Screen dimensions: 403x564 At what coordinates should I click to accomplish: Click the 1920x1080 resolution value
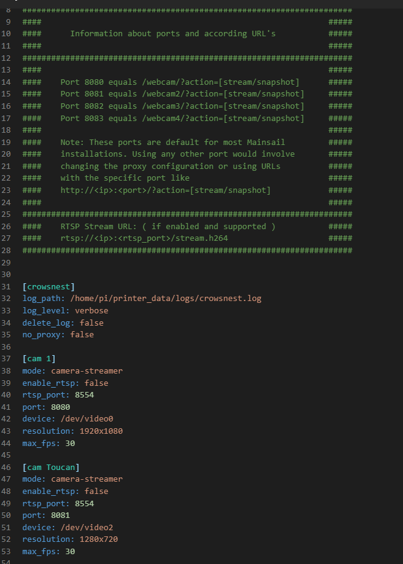(101, 431)
